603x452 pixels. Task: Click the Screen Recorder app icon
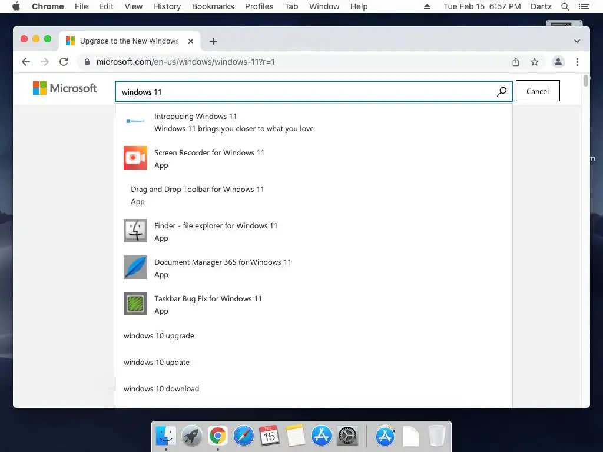pyautogui.click(x=135, y=158)
